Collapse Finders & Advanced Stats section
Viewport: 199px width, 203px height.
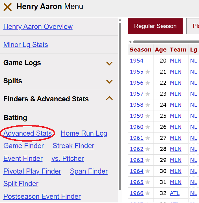pyautogui.click(x=109, y=99)
